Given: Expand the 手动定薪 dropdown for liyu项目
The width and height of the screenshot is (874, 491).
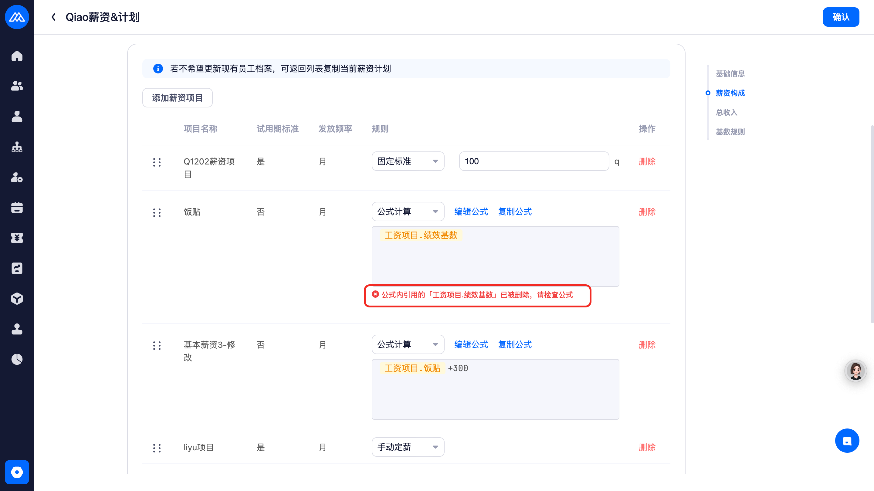Looking at the screenshot, I should click(408, 447).
